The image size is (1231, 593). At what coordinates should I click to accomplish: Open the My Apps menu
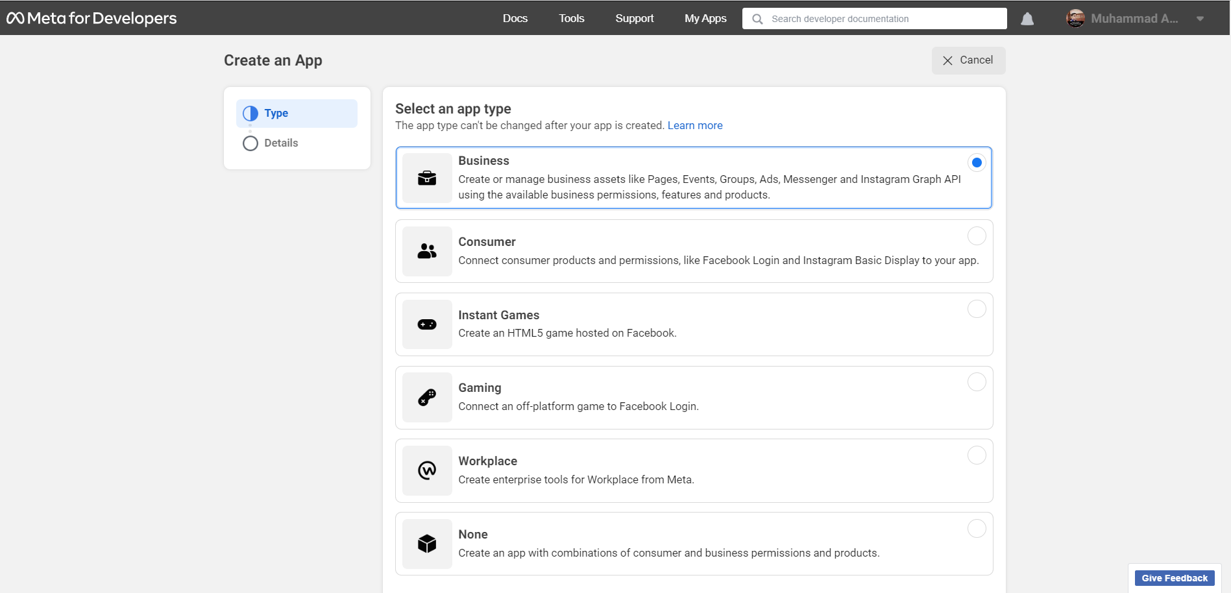(705, 18)
